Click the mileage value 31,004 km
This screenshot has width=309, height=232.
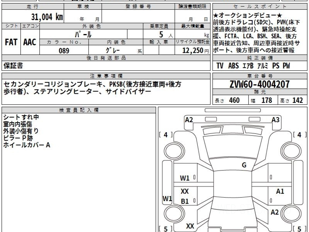47,17
